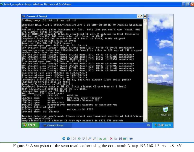Click the EN language indicator

tap(148, 125)
